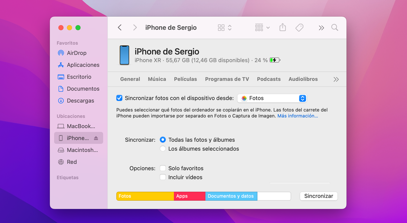Uncheck Sincronizar fotos con el dispositivo

point(119,98)
